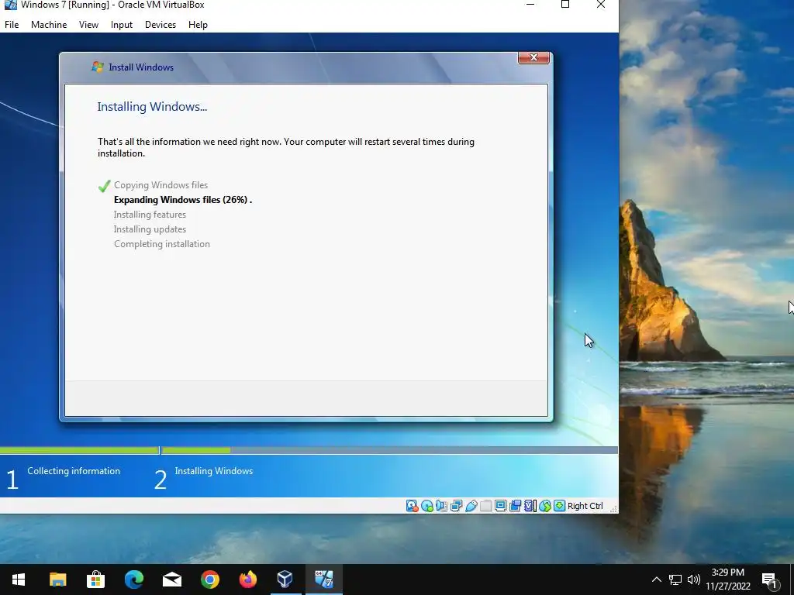This screenshot has width=794, height=595.
Task: Click the 'Installing updates' step
Action: pyautogui.click(x=150, y=229)
